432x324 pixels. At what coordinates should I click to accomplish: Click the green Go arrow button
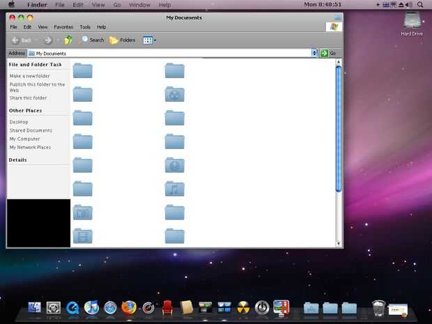[324, 53]
